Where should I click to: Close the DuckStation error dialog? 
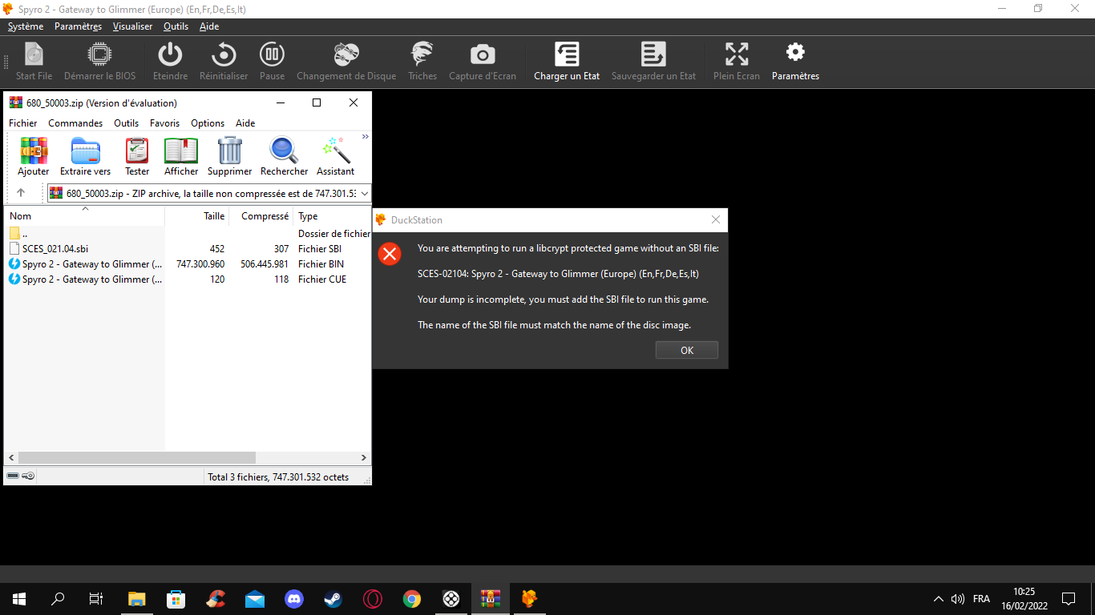click(716, 219)
